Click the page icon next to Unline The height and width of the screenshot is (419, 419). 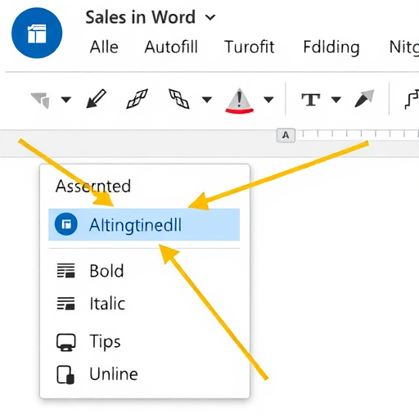[x=65, y=375]
